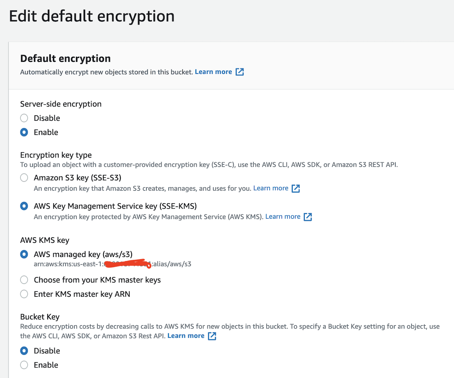Viewport: 454px width, 378px height.
Task: Select Choose from your KMS master keys
Action: (x=24, y=280)
